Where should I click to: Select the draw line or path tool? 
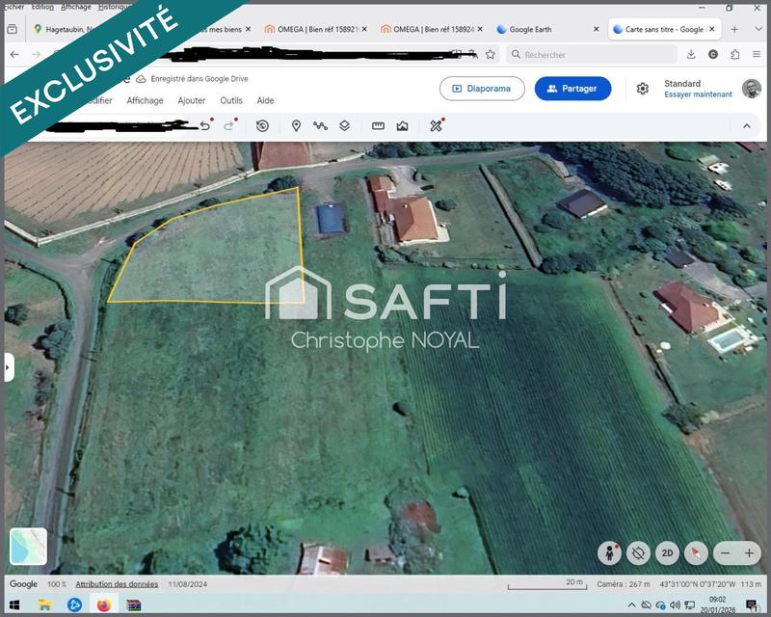318,124
